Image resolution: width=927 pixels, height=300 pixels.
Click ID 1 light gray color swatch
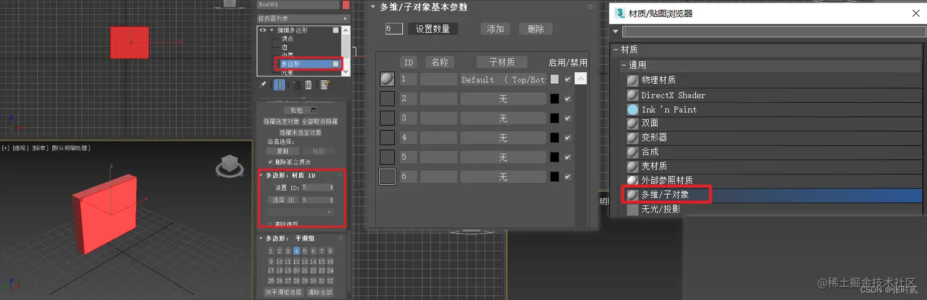point(554,79)
